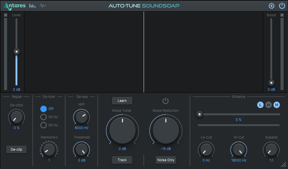
Task: Click the Boost slider handle
Action: coord(271,83)
